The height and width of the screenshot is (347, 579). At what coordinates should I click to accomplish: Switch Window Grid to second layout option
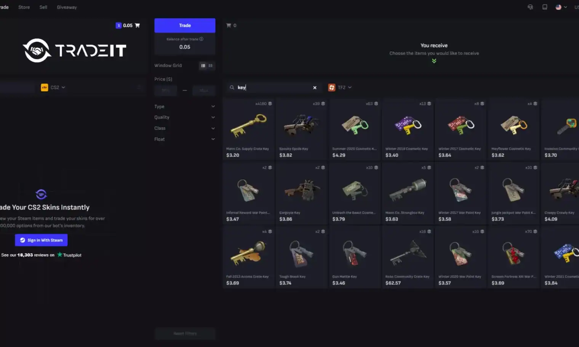click(210, 66)
